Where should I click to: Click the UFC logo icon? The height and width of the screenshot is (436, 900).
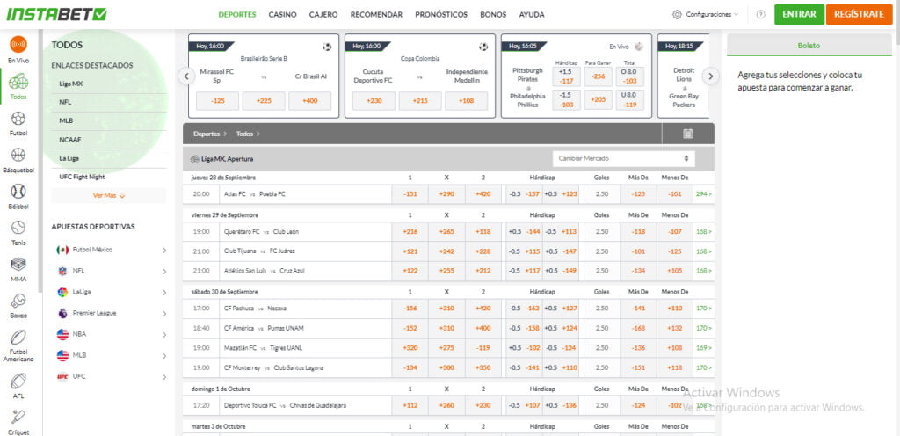(x=62, y=377)
